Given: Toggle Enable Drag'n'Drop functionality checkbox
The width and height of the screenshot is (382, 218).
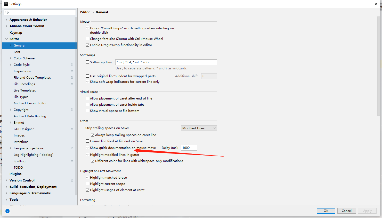Looking at the screenshot, I should point(87,45).
